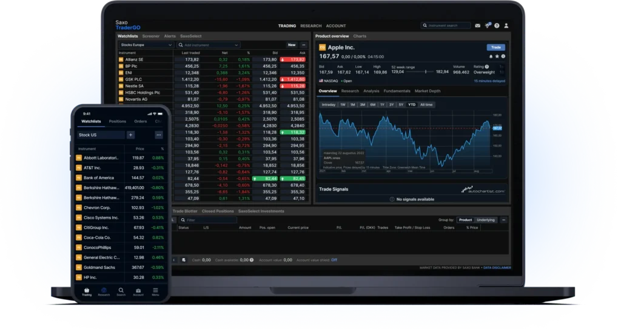The image size is (621, 329).
Task: Click the Apple Inc. info icon
Action: (x=503, y=56)
